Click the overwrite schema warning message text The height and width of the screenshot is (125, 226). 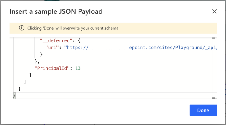[x=73, y=28]
